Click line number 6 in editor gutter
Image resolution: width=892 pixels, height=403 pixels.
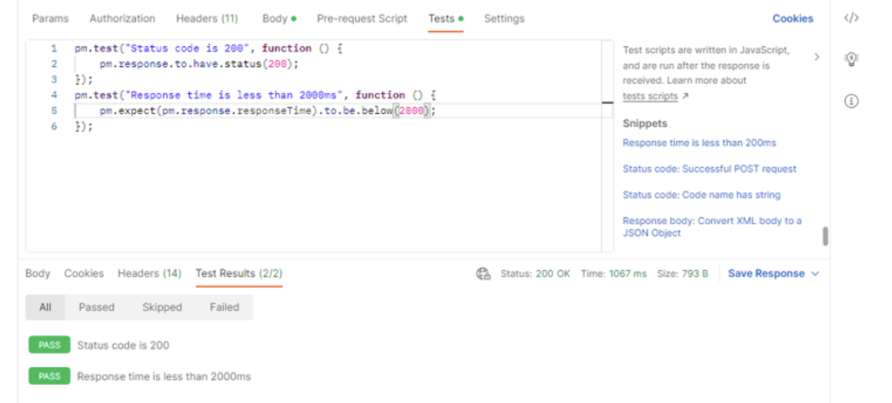tap(54, 127)
